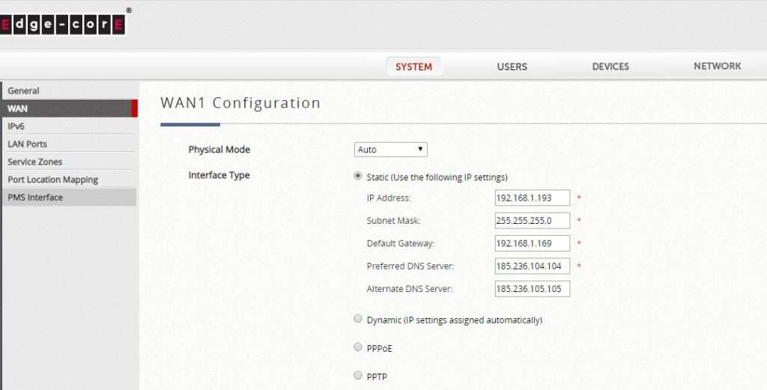The height and width of the screenshot is (390, 767).
Task: Select the PPTP radio option
Action: tap(358, 375)
